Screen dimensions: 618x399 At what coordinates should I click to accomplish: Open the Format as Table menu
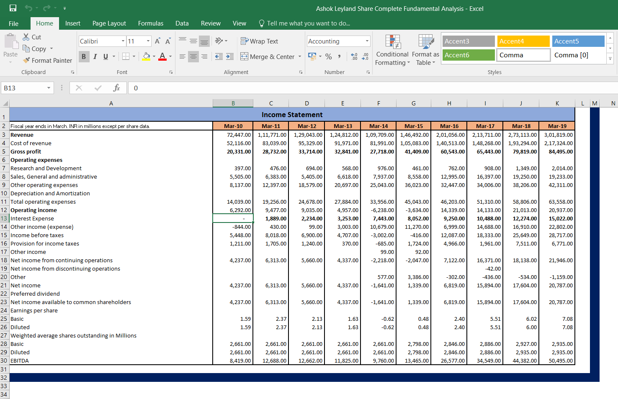pos(425,50)
